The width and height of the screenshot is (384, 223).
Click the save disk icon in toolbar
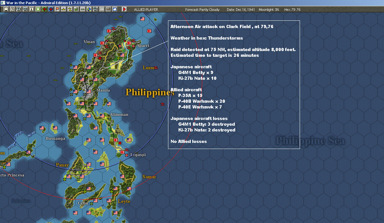pyautogui.click(x=6, y=10)
